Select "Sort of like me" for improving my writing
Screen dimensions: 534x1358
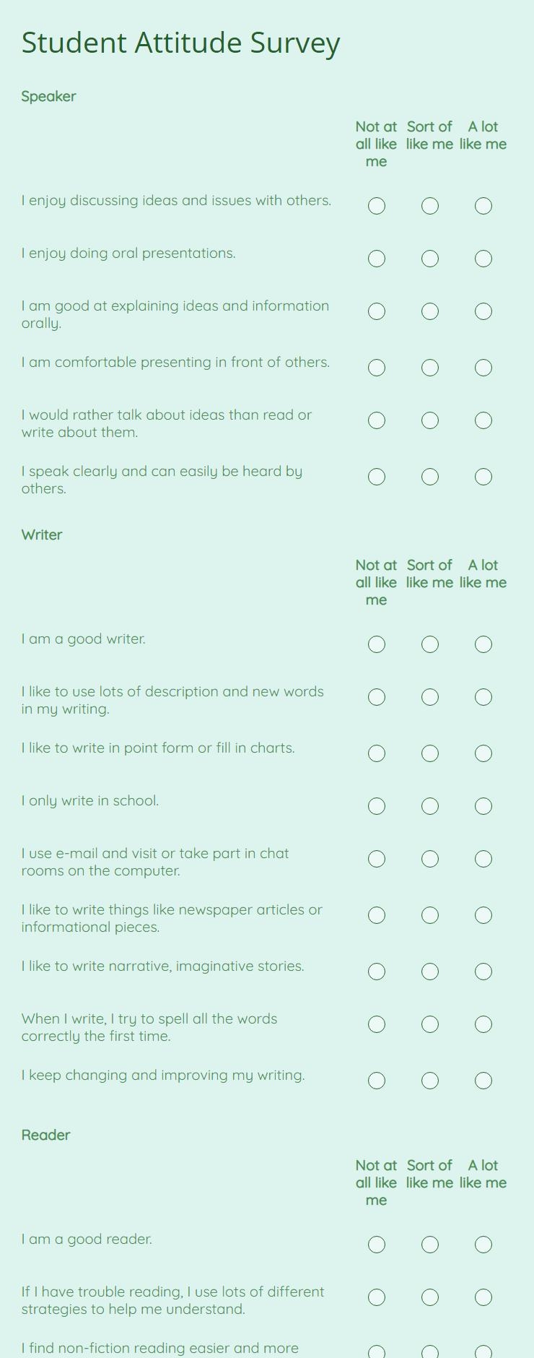pyautogui.click(x=429, y=1080)
